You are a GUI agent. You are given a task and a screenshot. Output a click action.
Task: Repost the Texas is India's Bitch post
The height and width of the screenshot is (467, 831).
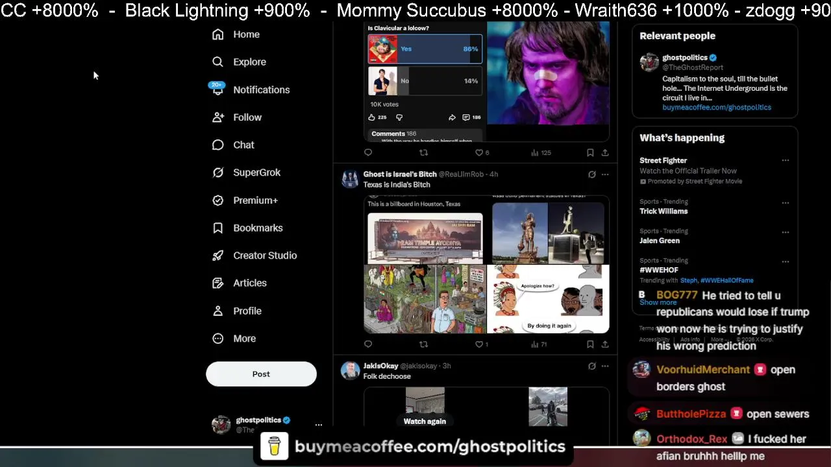click(423, 344)
